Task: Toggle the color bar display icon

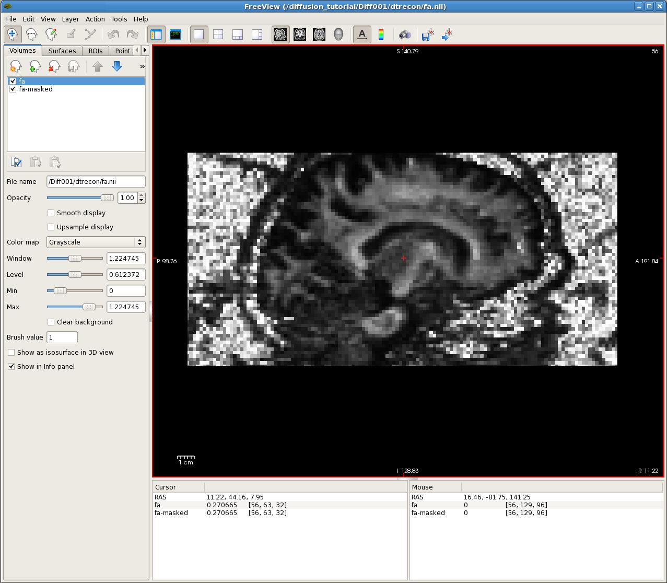Action: tap(381, 34)
